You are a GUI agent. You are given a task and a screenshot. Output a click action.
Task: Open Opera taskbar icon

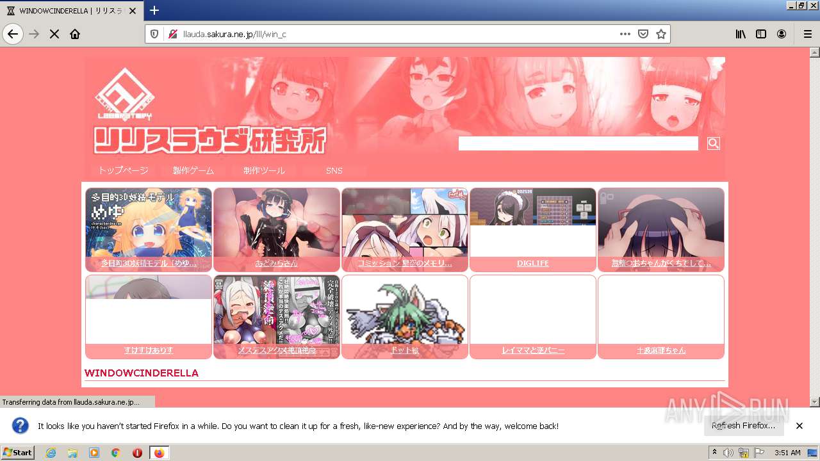coord(137,453)
